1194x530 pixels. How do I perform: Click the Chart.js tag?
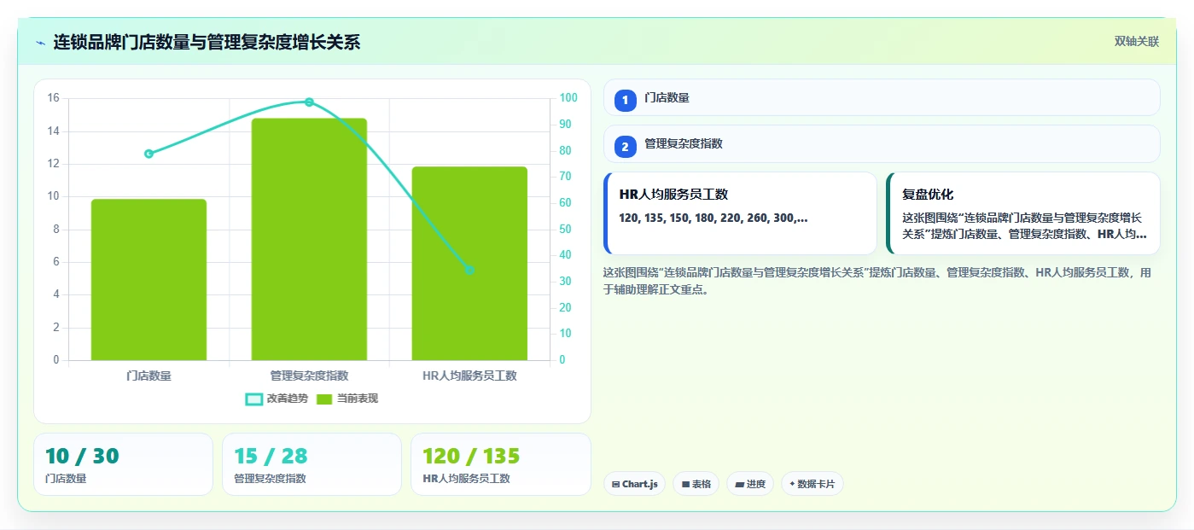pyautogui.click(x=635, y=484)
